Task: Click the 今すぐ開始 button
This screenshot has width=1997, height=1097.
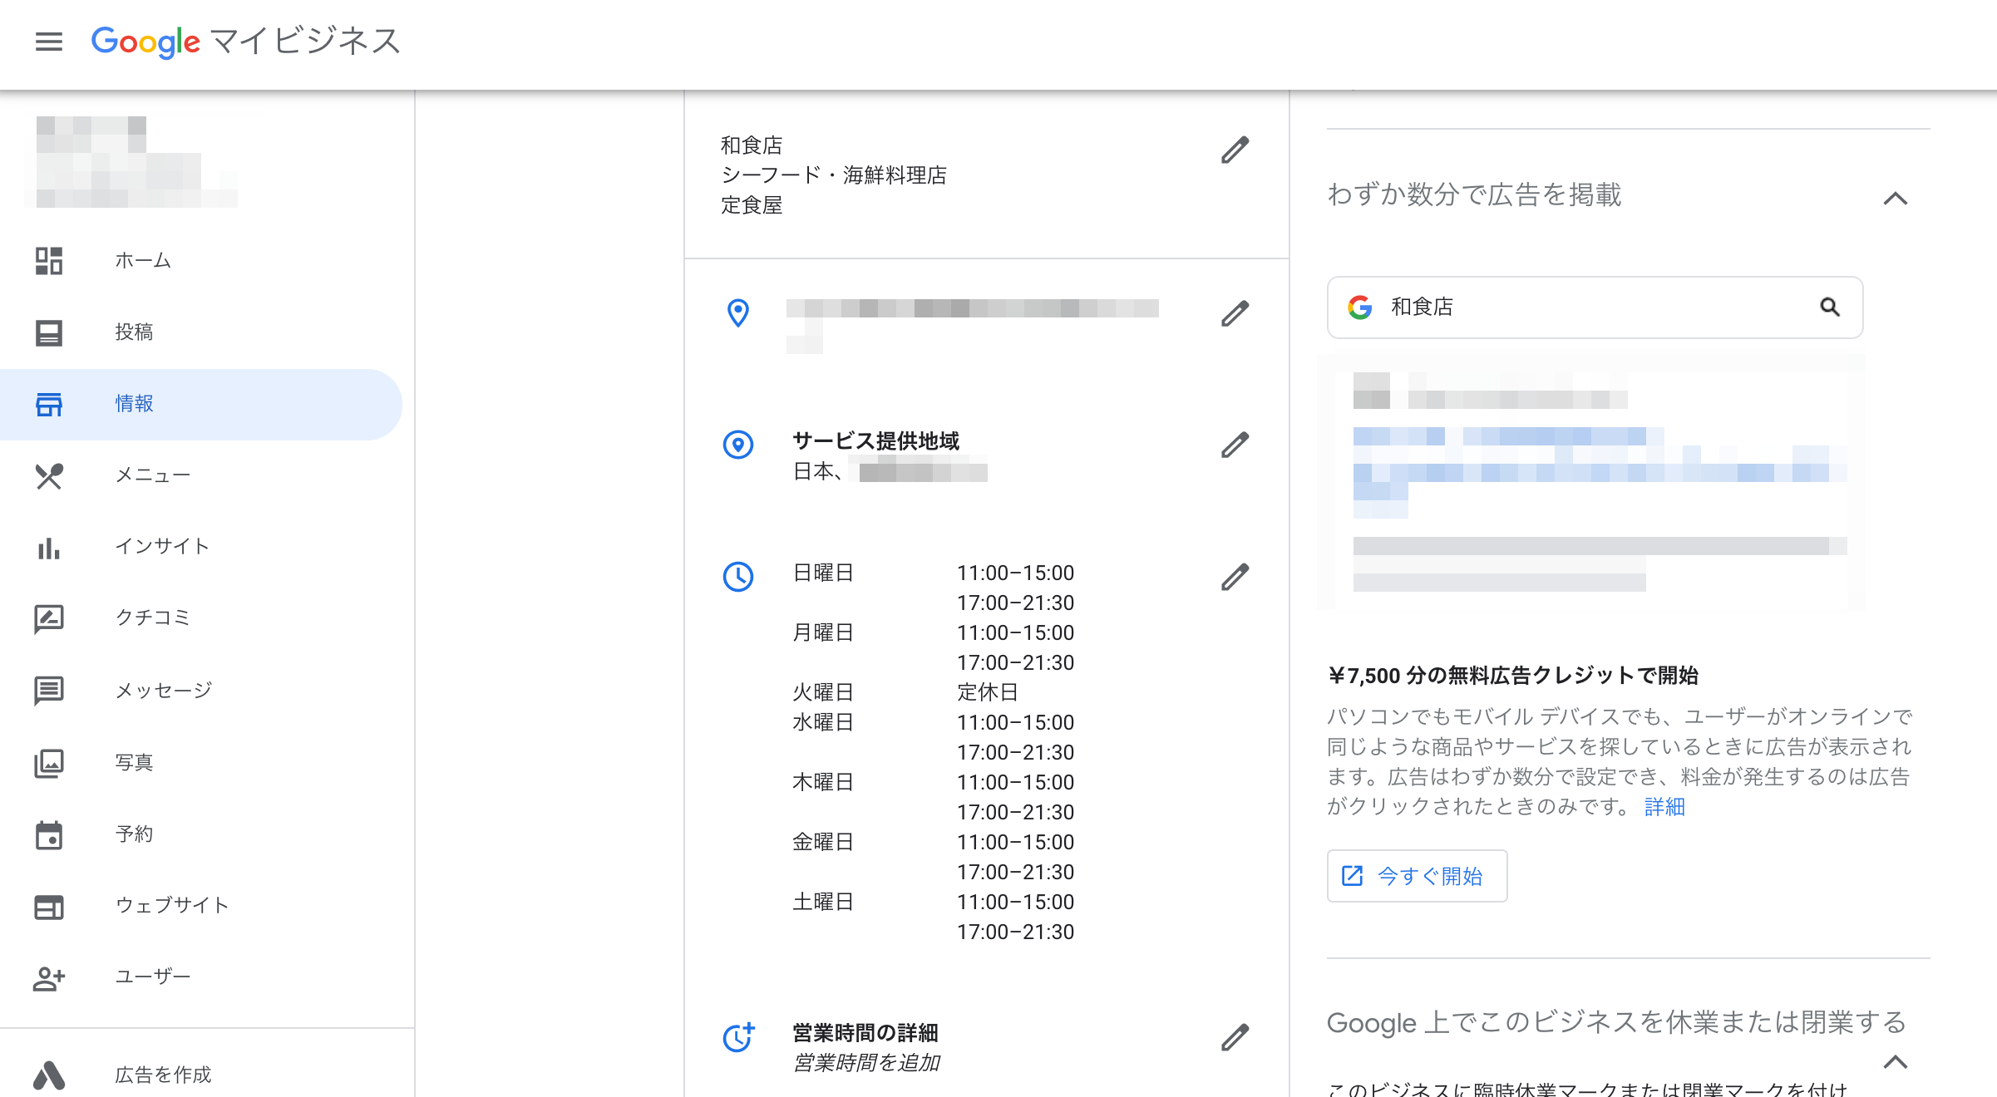Action: 1417,876
